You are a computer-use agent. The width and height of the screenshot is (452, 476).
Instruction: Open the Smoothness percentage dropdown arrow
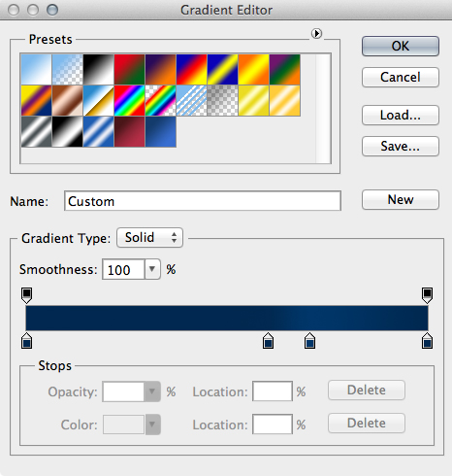[152, 269]
